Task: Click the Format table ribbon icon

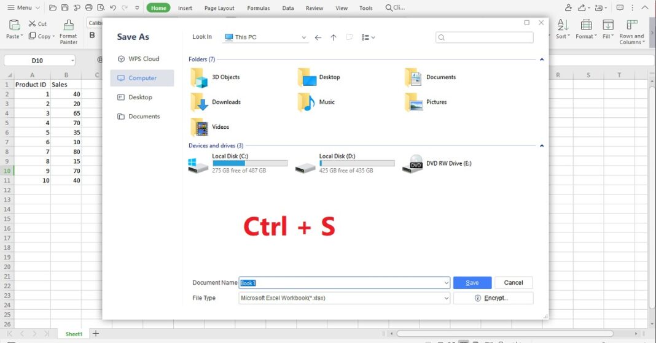Action: (x=586, y=25)
